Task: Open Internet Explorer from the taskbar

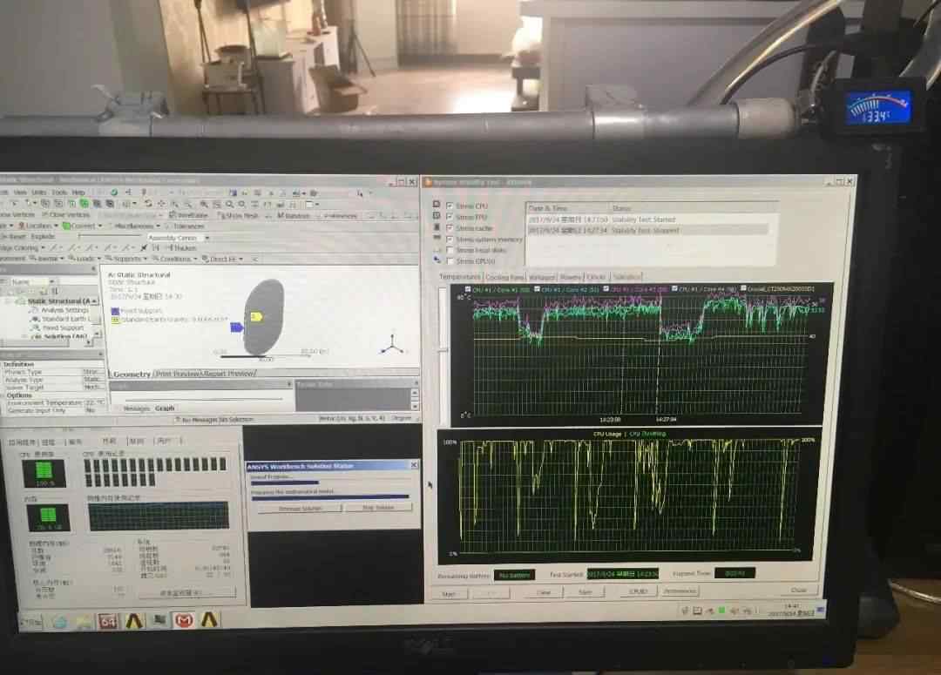Action: 59,622
